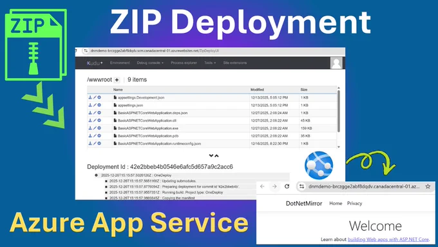The height and width of the screenshot is (247, 438).
Task: Open 'building Web apps with ASP.NET Core' link
Action: coord(388,239)
